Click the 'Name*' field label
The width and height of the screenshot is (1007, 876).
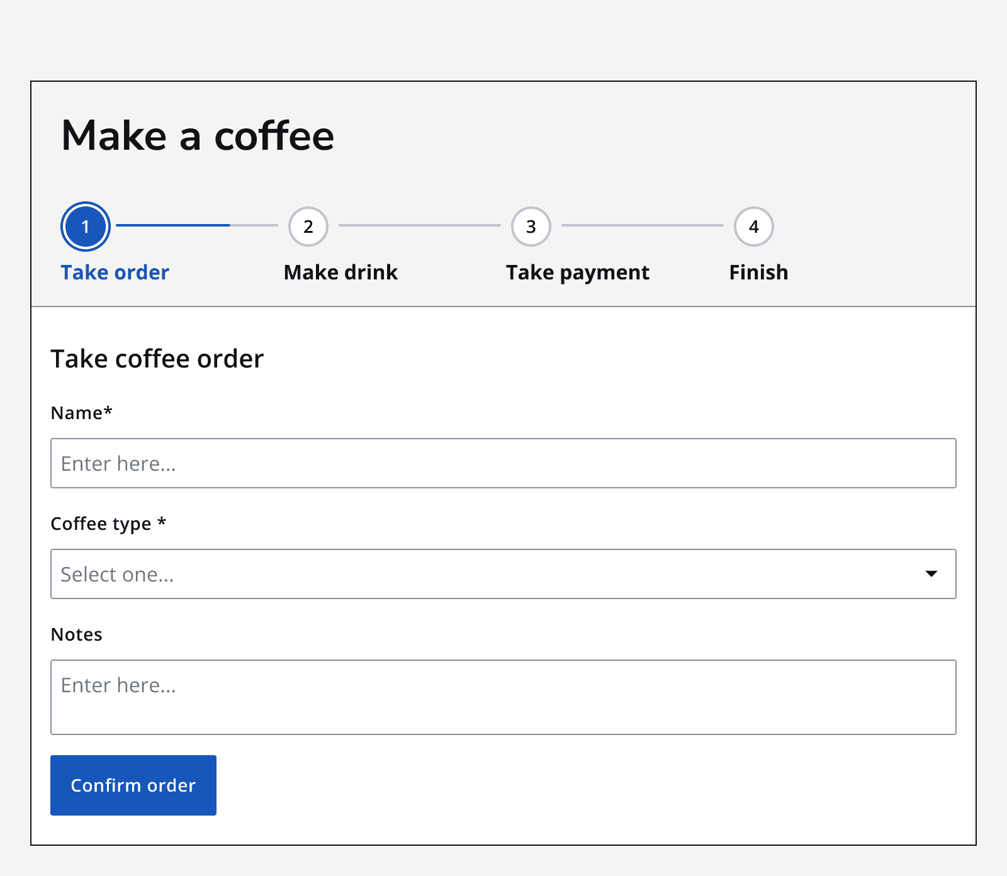click(81, 413)
